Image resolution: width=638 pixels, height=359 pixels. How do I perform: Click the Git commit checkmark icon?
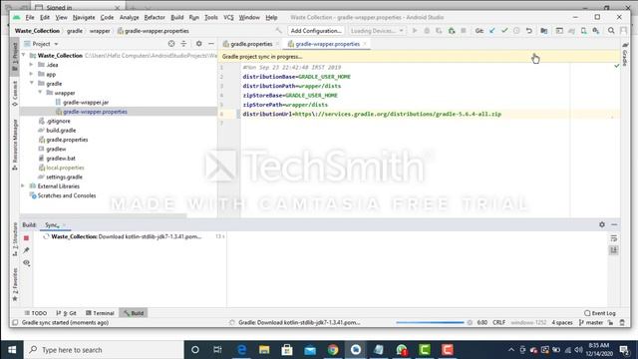(x=504, y=31)
